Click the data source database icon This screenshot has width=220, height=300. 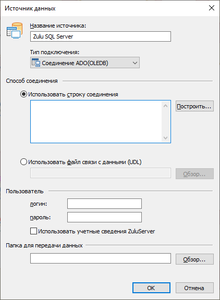(x=15, y=31)
